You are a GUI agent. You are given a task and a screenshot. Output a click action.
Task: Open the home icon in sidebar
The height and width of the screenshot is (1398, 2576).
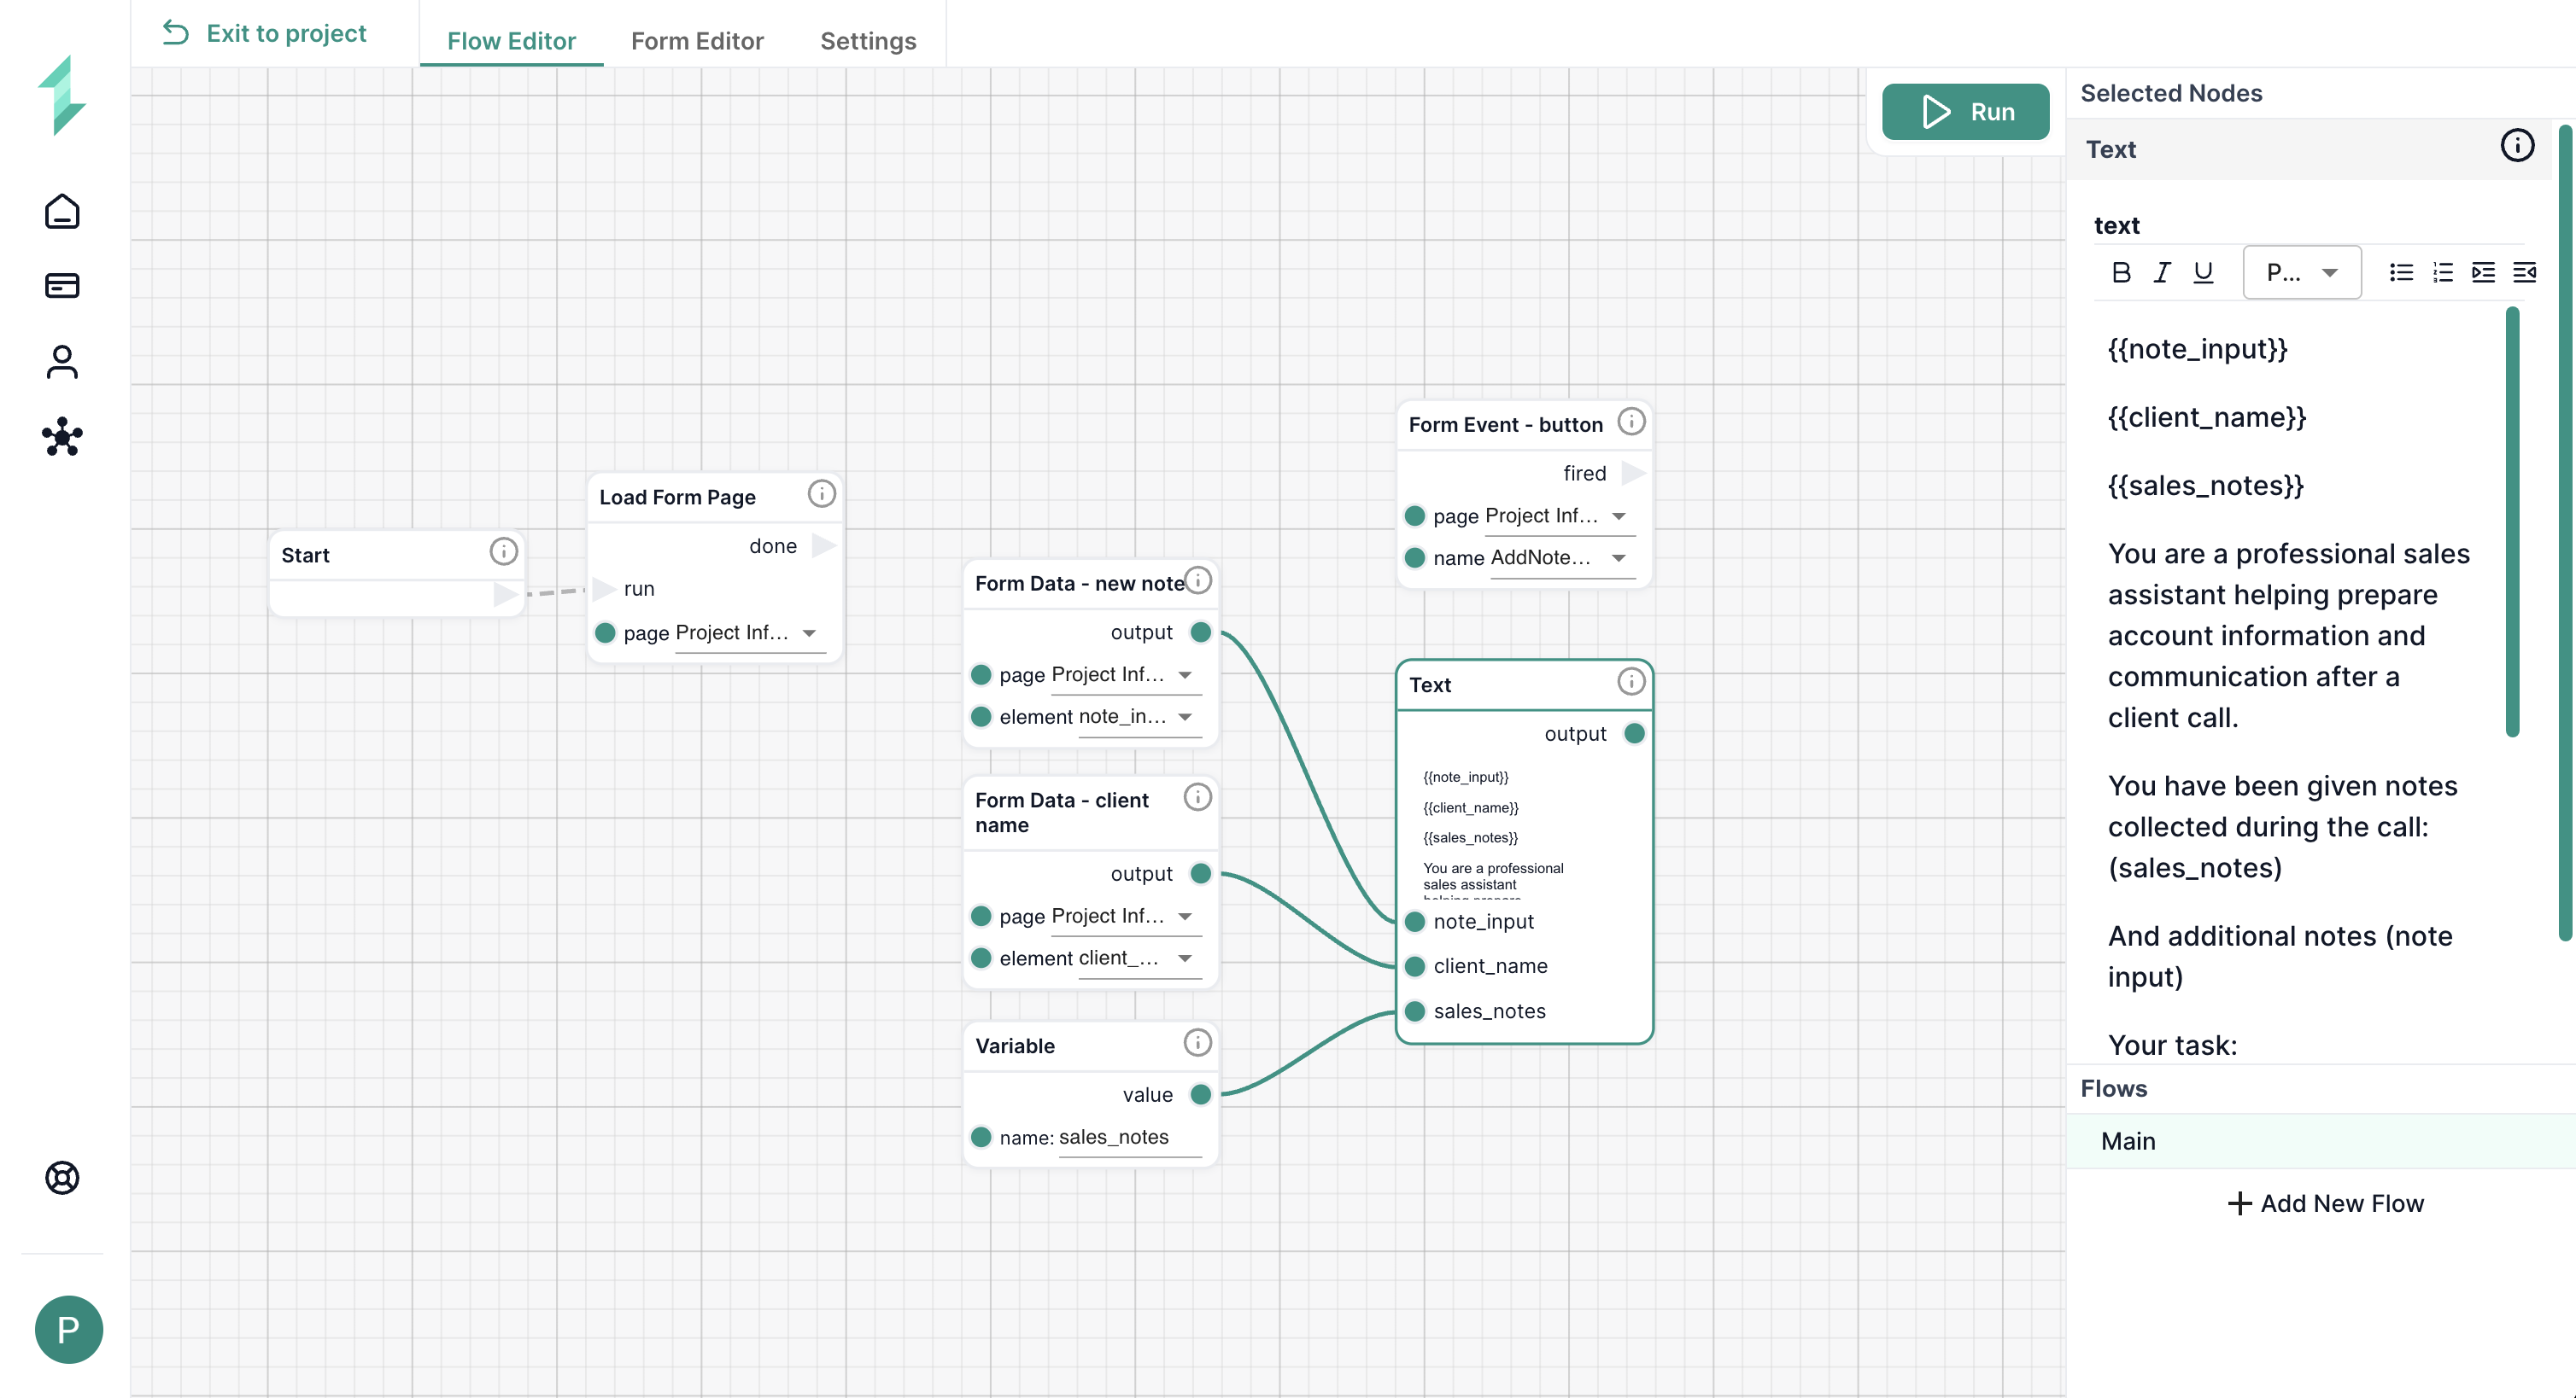(62, 212)
